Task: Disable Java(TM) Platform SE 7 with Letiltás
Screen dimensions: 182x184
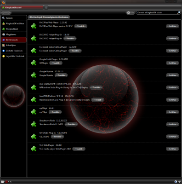Action: click(x=172, y=100)
